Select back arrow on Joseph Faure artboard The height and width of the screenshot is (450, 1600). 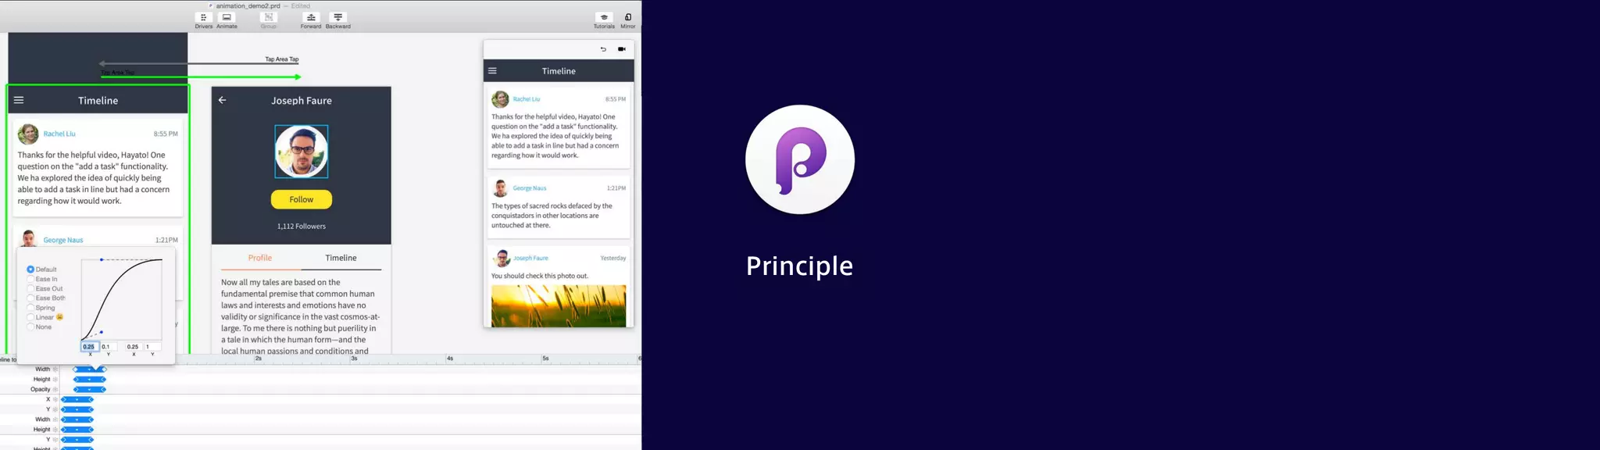[223, 100]
